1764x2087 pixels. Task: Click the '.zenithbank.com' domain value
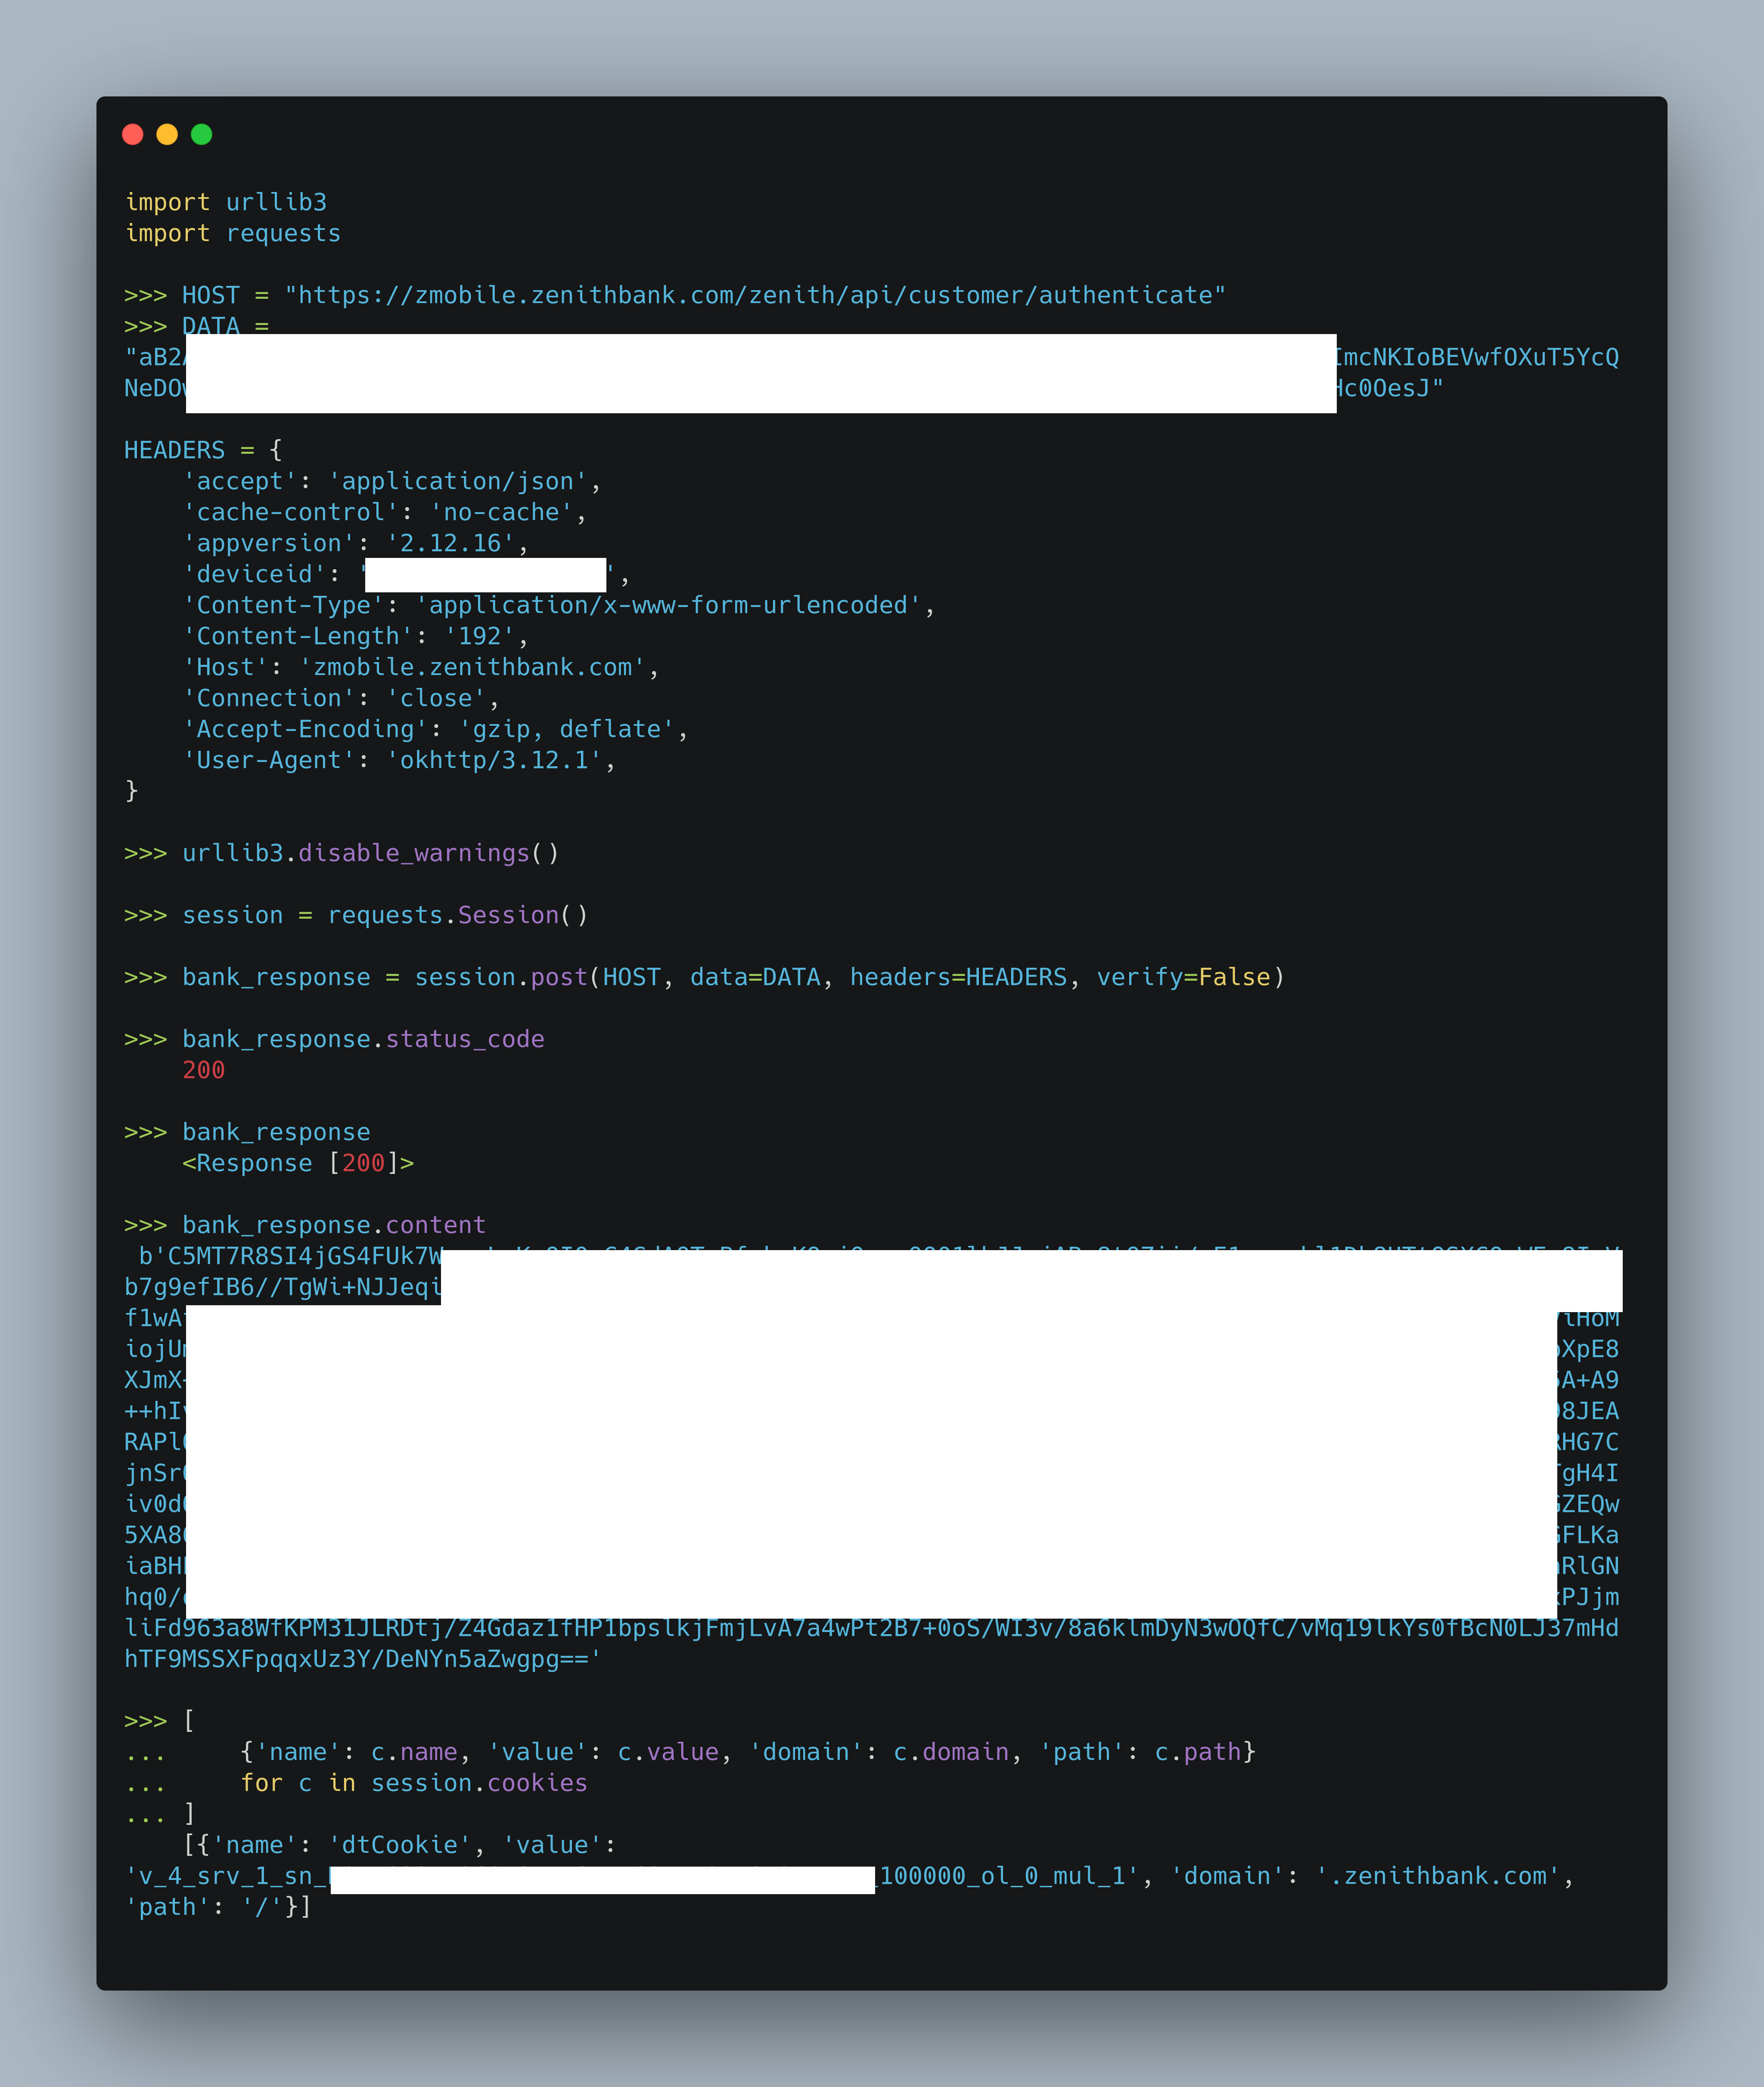pos(1438,1875)
